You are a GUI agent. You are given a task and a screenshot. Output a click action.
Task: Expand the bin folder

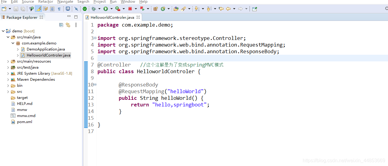(x=8, y=85)
